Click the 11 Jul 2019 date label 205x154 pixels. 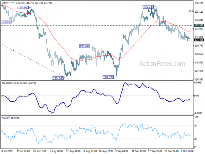(7, 151)
